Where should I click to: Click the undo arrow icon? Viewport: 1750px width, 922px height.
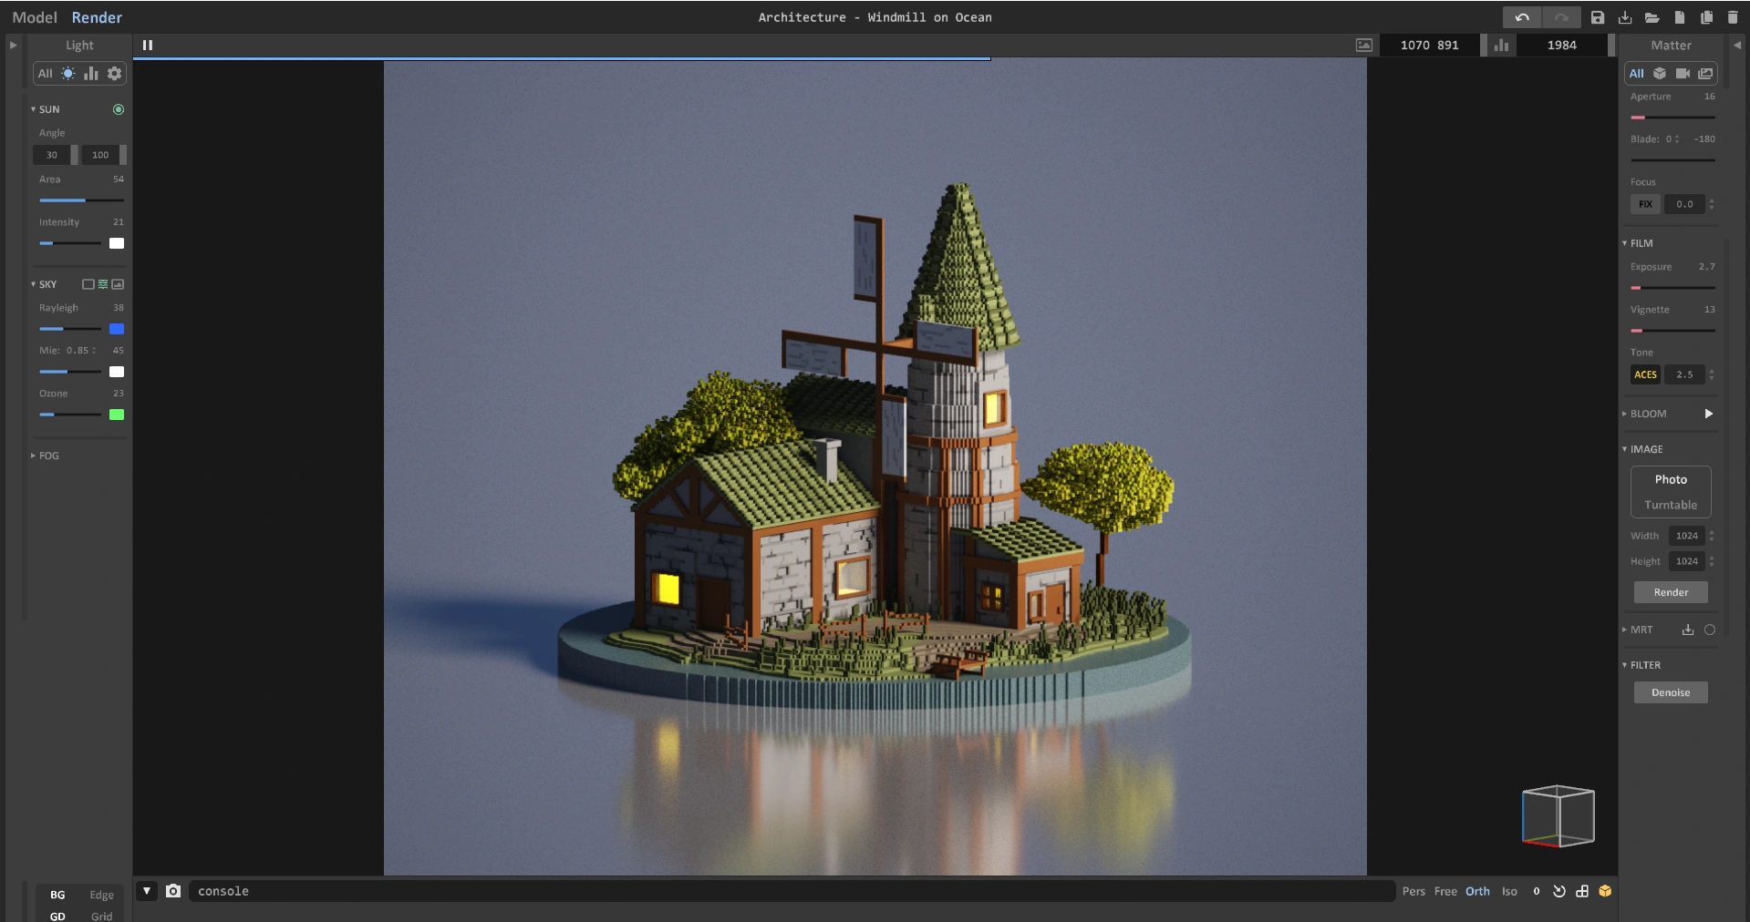click(1521, 17)
